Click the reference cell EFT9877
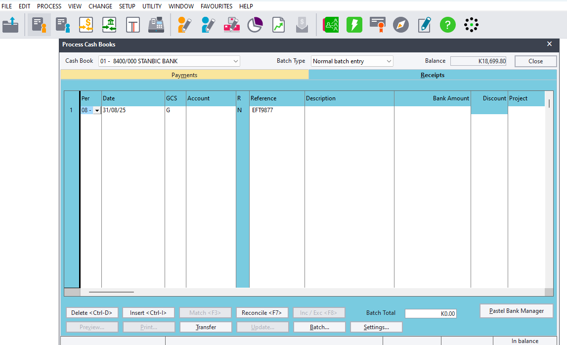Image resolution: width=567 pixels, height=345 pixels. point(277,110)
